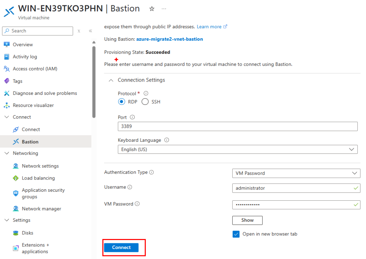Click the Application security groups shield icon

tap(16, 194)
